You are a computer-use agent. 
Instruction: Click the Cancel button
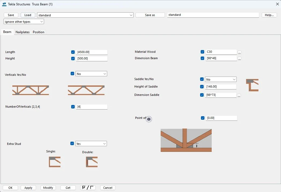(108, 188)
